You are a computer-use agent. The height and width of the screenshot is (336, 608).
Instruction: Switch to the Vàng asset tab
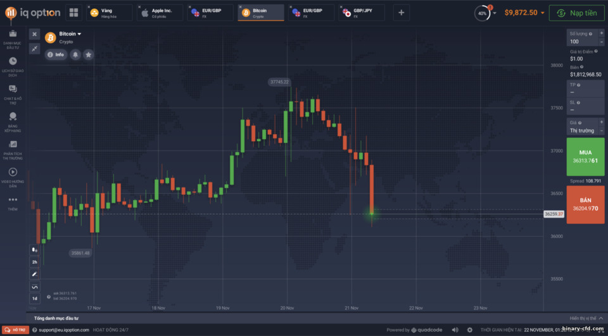(x=110, y=13)
